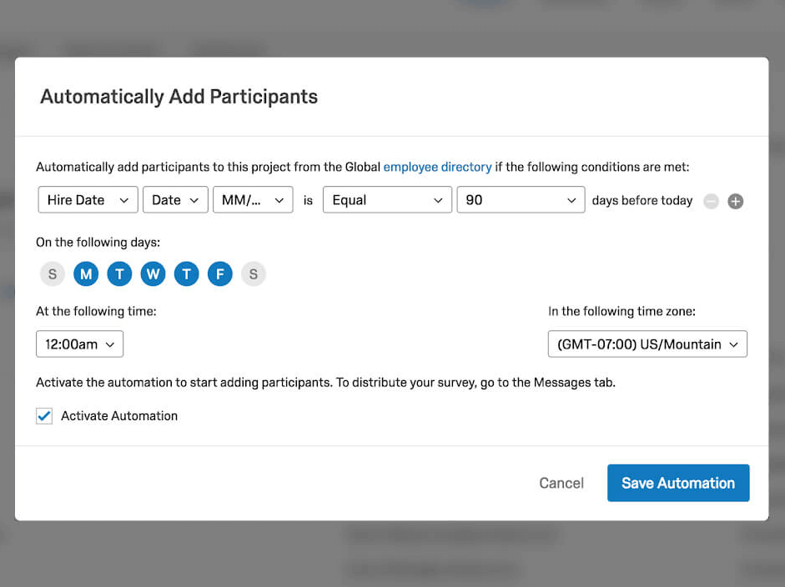Toggle the Tuesday day circle
The width and height of the screenshot is (785, 587).
click(119, 273)
